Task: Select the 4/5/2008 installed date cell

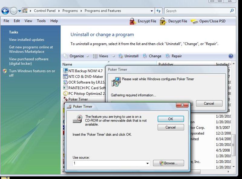Action: [x=223, y=150]
